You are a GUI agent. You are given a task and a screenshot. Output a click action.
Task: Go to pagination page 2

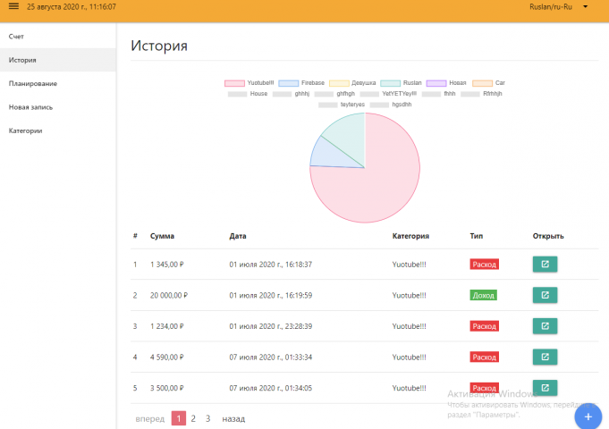click(193, 418)
